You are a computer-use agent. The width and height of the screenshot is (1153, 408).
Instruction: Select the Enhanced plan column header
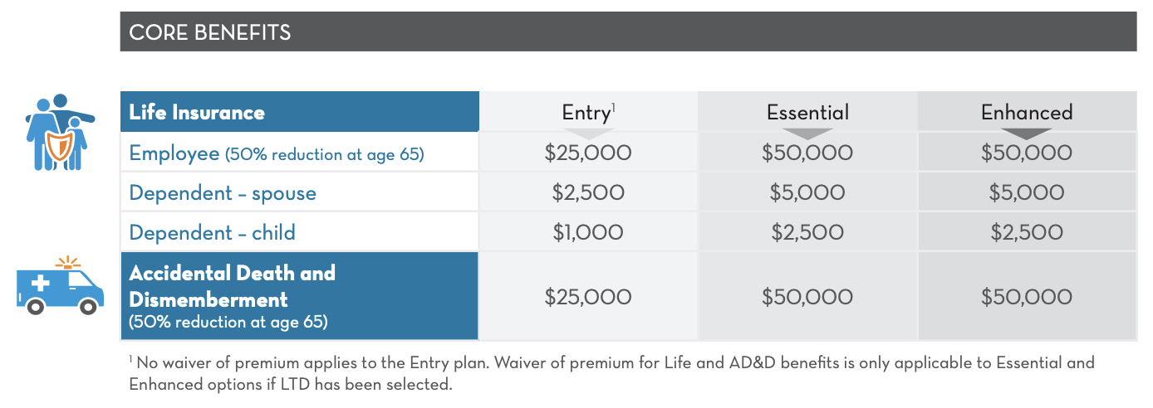click(1027, 112)
